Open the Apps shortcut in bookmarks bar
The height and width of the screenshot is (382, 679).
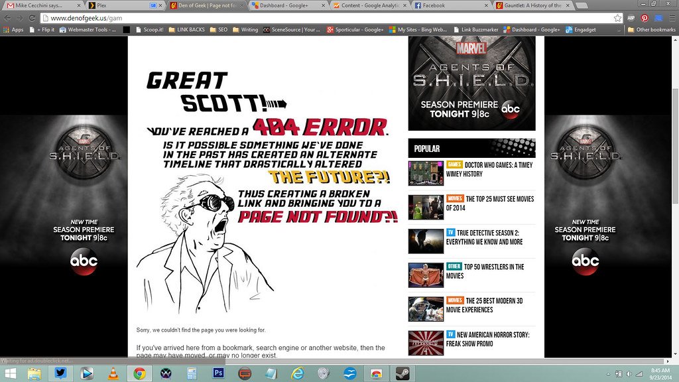(x=13, y=30)
